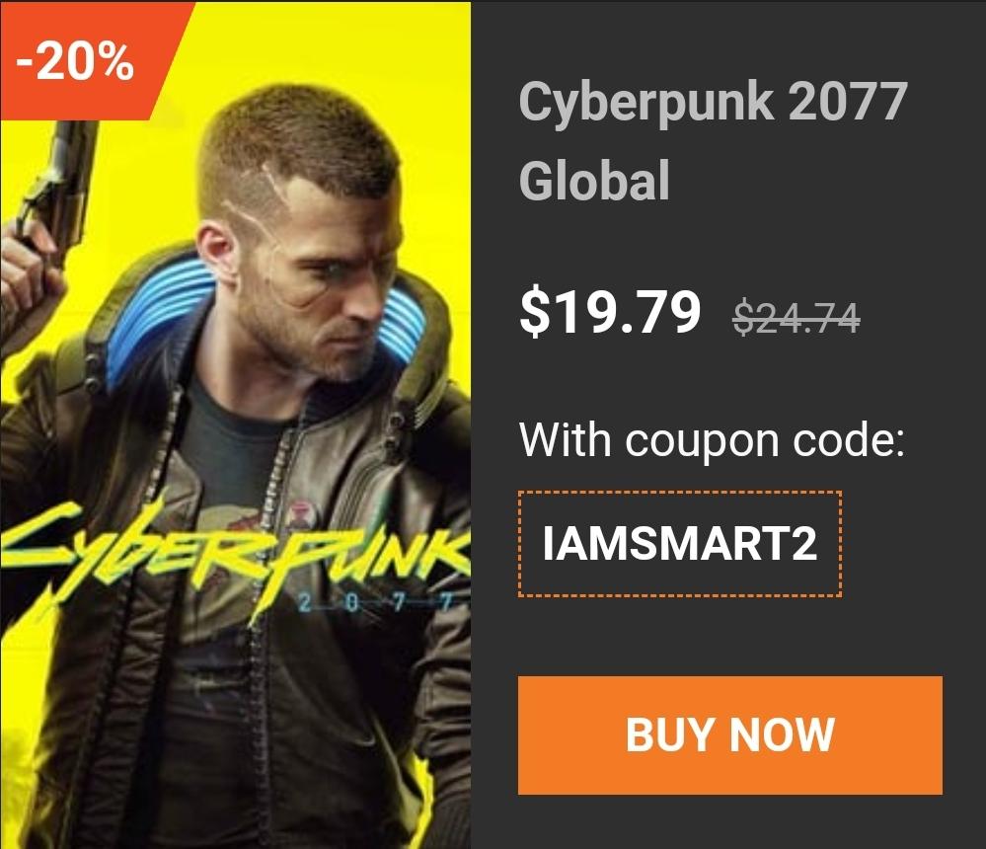This screenshot has height=849, width=986.
Task: Click the word Global in the title
Action: (594, 181)
